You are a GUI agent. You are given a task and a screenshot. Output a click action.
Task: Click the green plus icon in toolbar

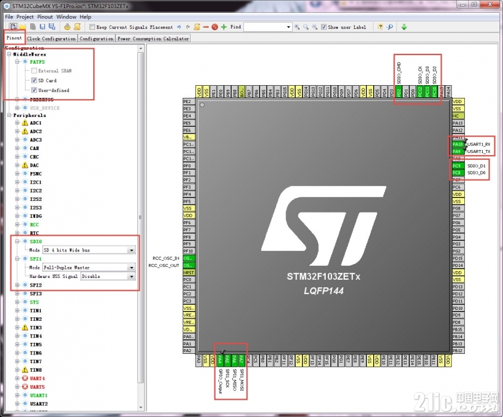[x=224, y=27]
